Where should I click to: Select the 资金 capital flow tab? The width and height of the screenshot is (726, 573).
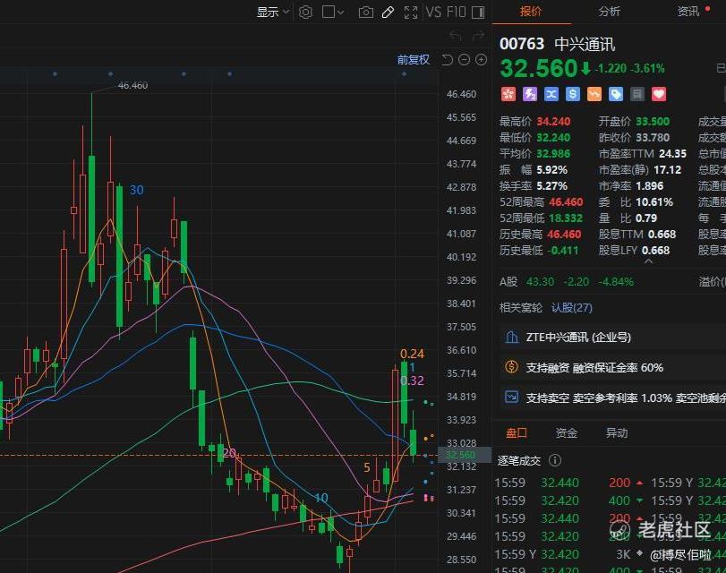[x=567, y=433]
